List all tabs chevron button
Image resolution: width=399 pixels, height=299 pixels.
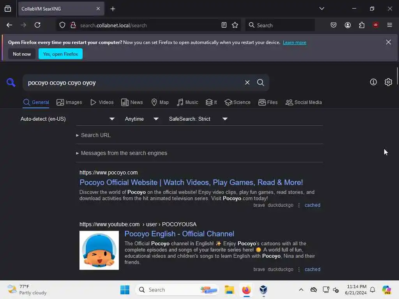321,9
